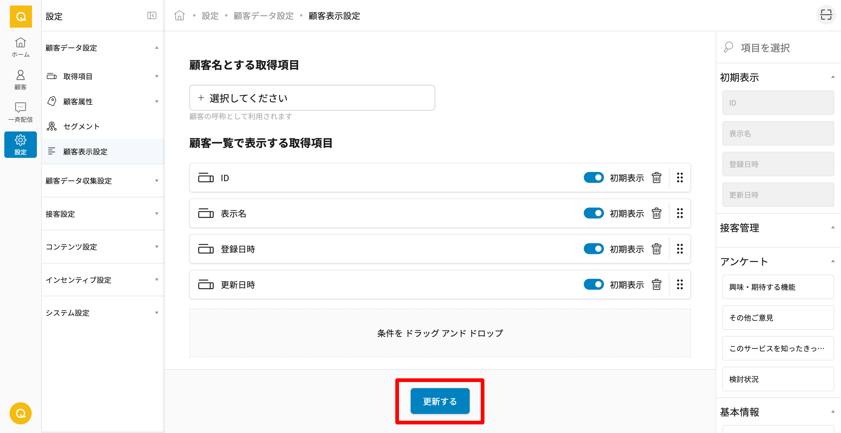
Task: Open the 顧客 section in the left rail
Action: (20, 80)
